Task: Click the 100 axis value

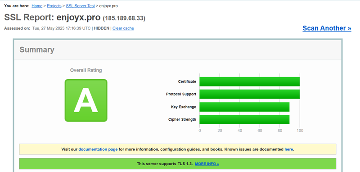Action: 300,131
